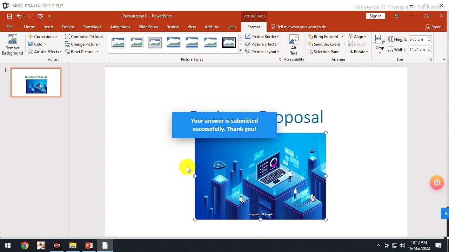Open Ribbon Display Options icon
This screenshot has width=449, height=252.
(396, 16)
